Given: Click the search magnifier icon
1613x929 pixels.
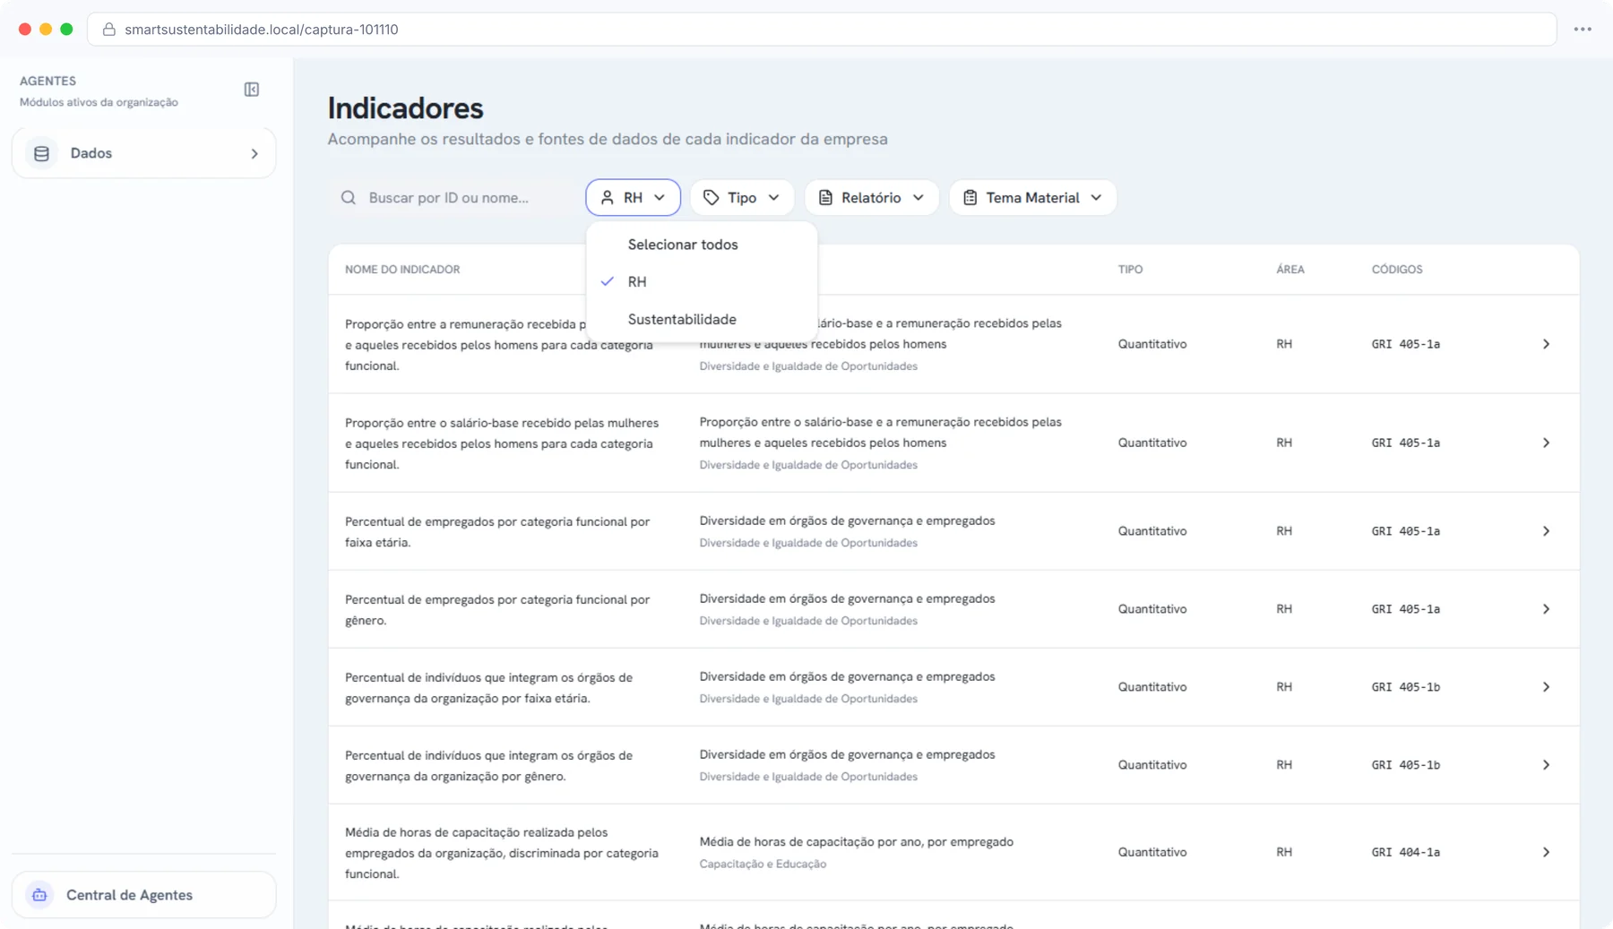Looking at the screenshot, I should pos(349,198).
